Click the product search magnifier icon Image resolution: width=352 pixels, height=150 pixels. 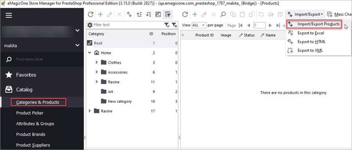tap(223, 14)
